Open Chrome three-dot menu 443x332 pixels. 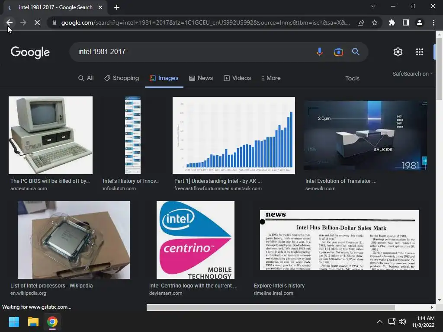coord(433,22)
